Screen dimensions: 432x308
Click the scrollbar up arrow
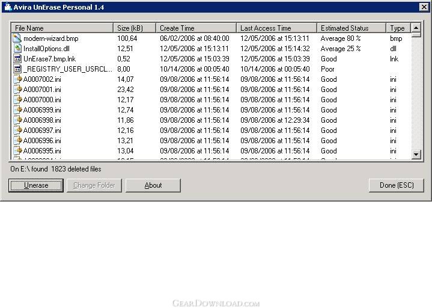[x=416, y=28]
